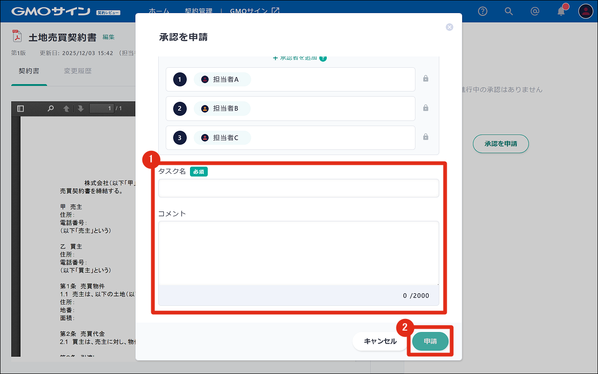598x374 pixels.
Task: Click the タスク名 input field
Action: tap(298, 188)
